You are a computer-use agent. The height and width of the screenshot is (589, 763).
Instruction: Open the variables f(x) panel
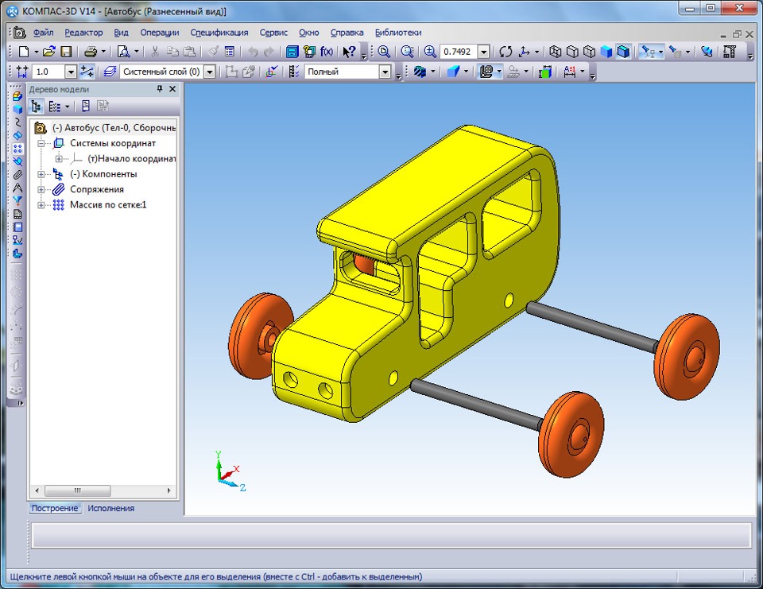327,52
